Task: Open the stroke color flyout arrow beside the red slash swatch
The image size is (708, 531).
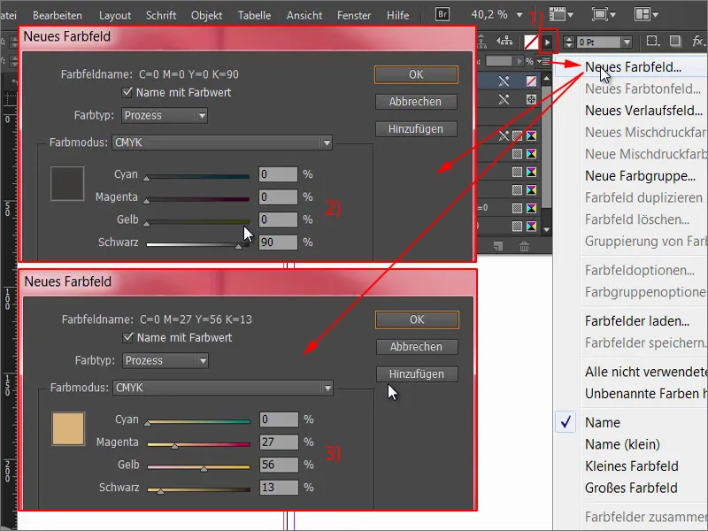Action: point(547,42)
